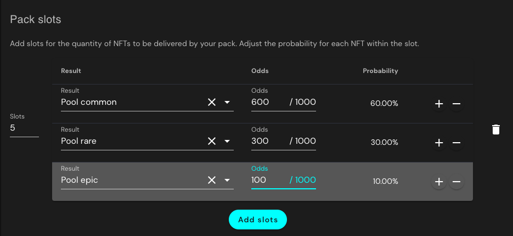Edit the Slots quantity field

click(24, 128)
